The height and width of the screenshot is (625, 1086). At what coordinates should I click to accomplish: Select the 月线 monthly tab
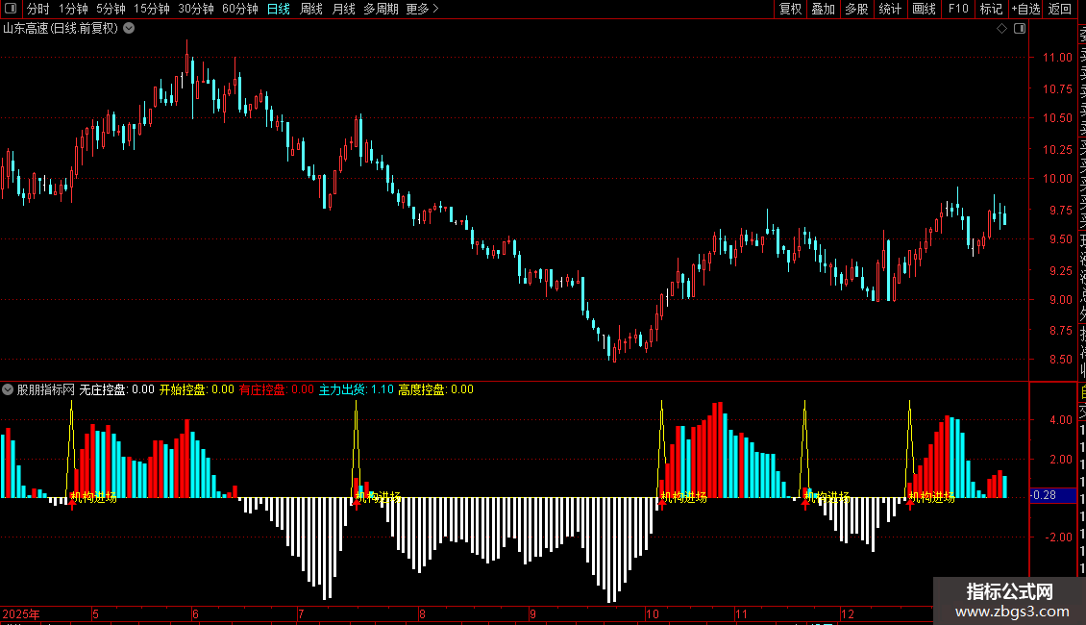click(343, 9)
